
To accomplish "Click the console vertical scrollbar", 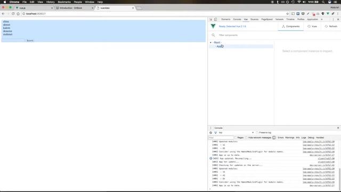I will pyautogui.click(x=339, y=179).
